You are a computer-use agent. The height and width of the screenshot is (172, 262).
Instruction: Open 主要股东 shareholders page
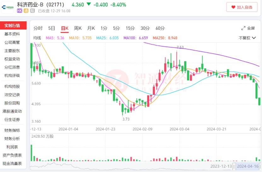[12, 51]
